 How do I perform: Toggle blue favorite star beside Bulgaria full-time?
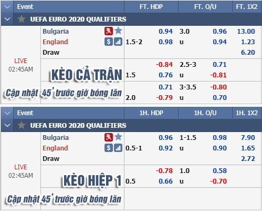point(118,31)
